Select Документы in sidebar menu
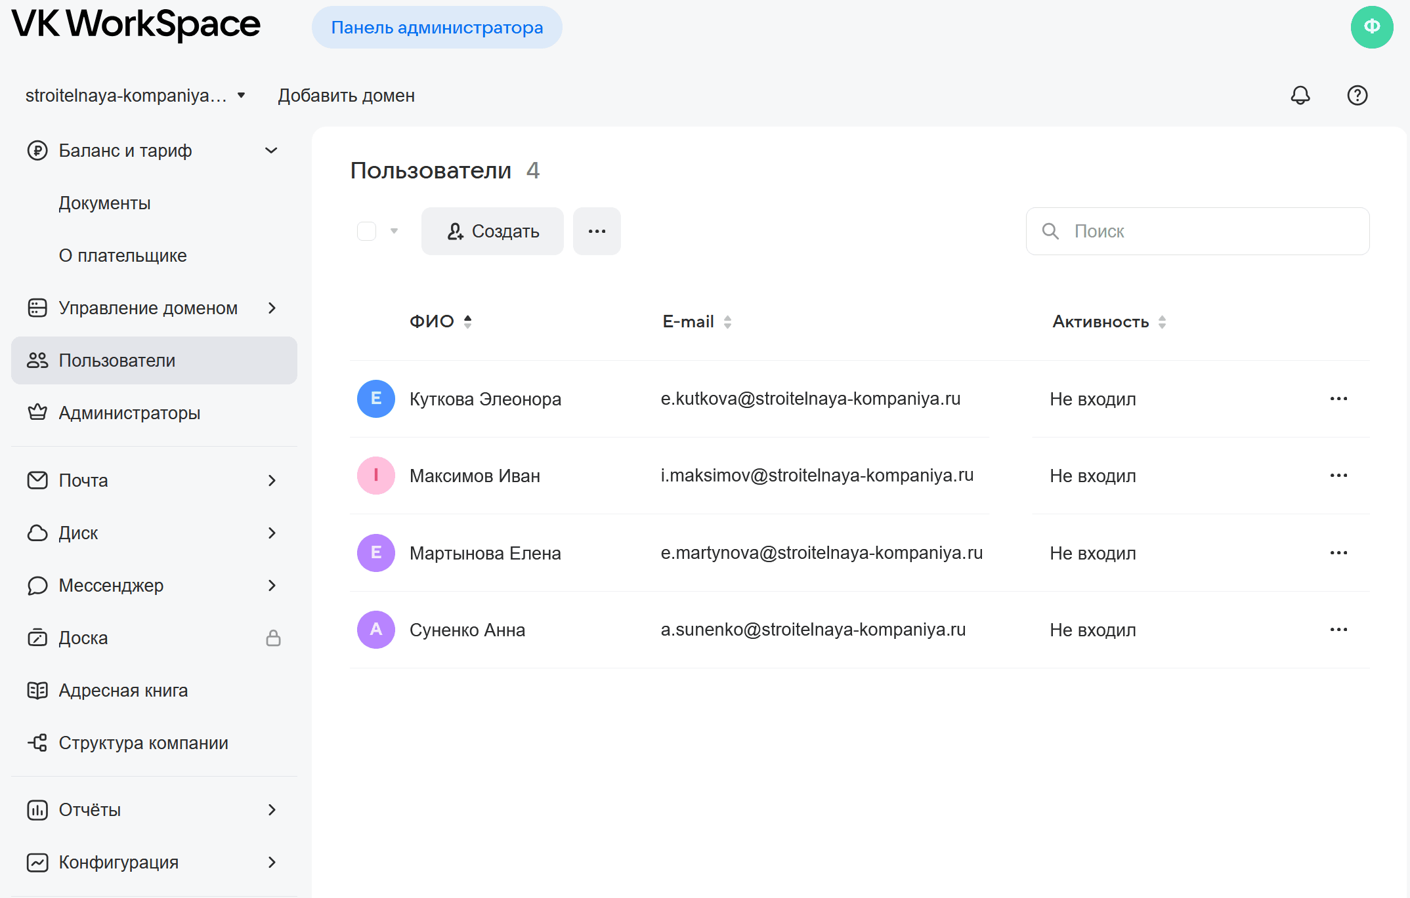1410x898 pixels. 105,203
